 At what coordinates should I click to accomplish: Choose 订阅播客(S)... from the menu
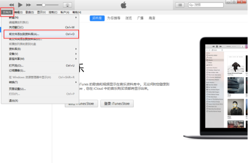(x=40, y=71)
